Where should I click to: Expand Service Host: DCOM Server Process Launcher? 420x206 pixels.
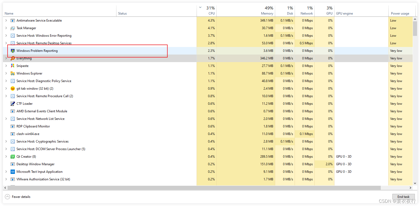point(6,149)
